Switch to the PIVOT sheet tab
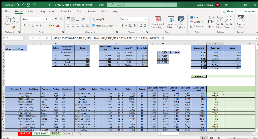 (x=55, y=133)
